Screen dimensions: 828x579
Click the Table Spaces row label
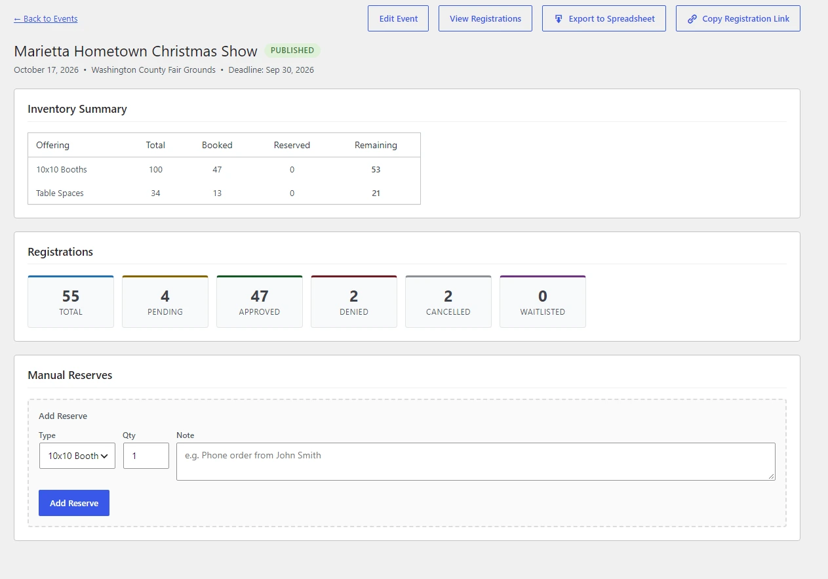(x=60, y=193)
